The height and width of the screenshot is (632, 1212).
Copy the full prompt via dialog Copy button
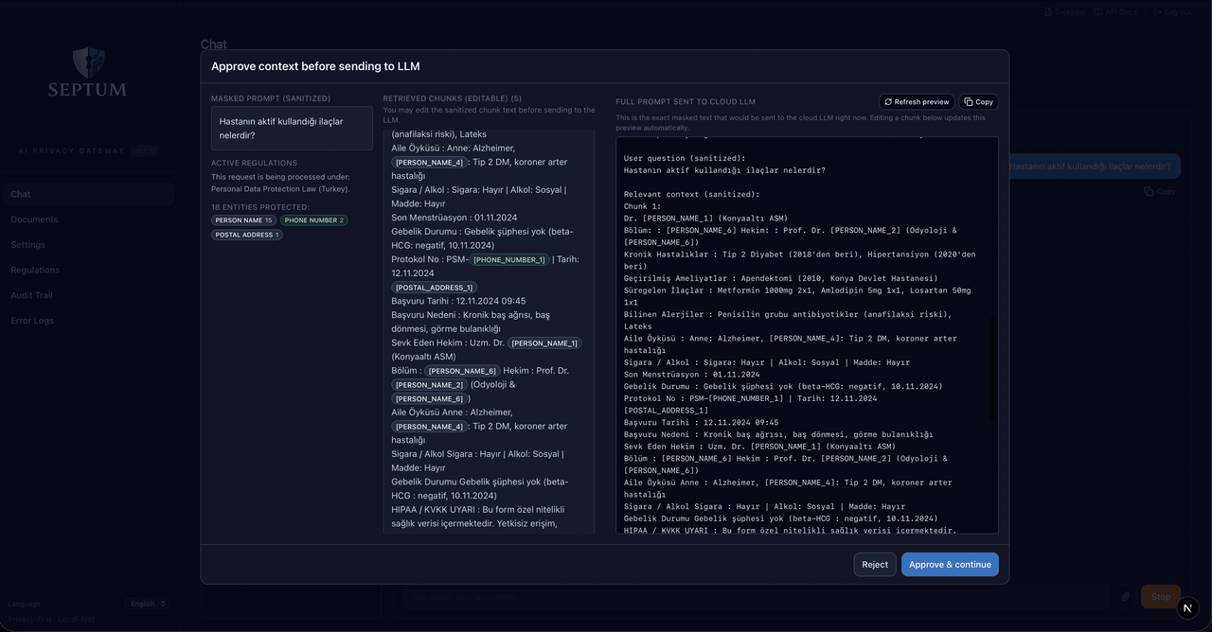(x=979, y=101)
